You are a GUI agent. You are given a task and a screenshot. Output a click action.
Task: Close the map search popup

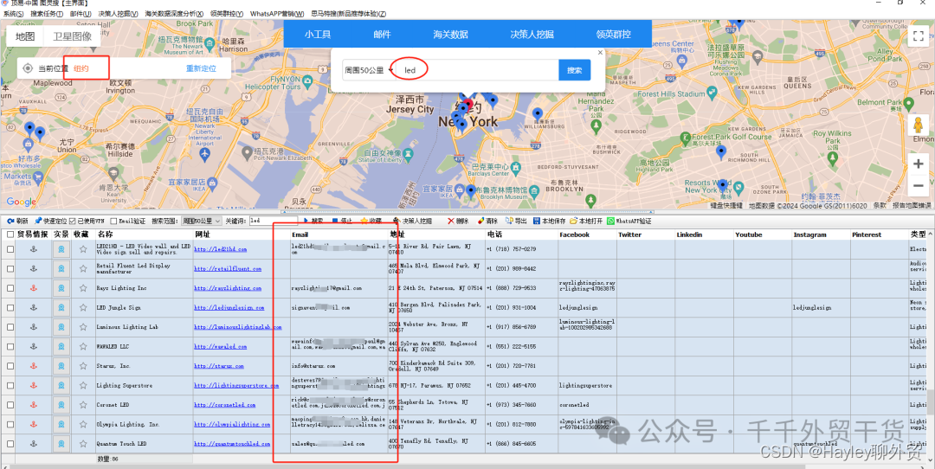tap(601, 53)
